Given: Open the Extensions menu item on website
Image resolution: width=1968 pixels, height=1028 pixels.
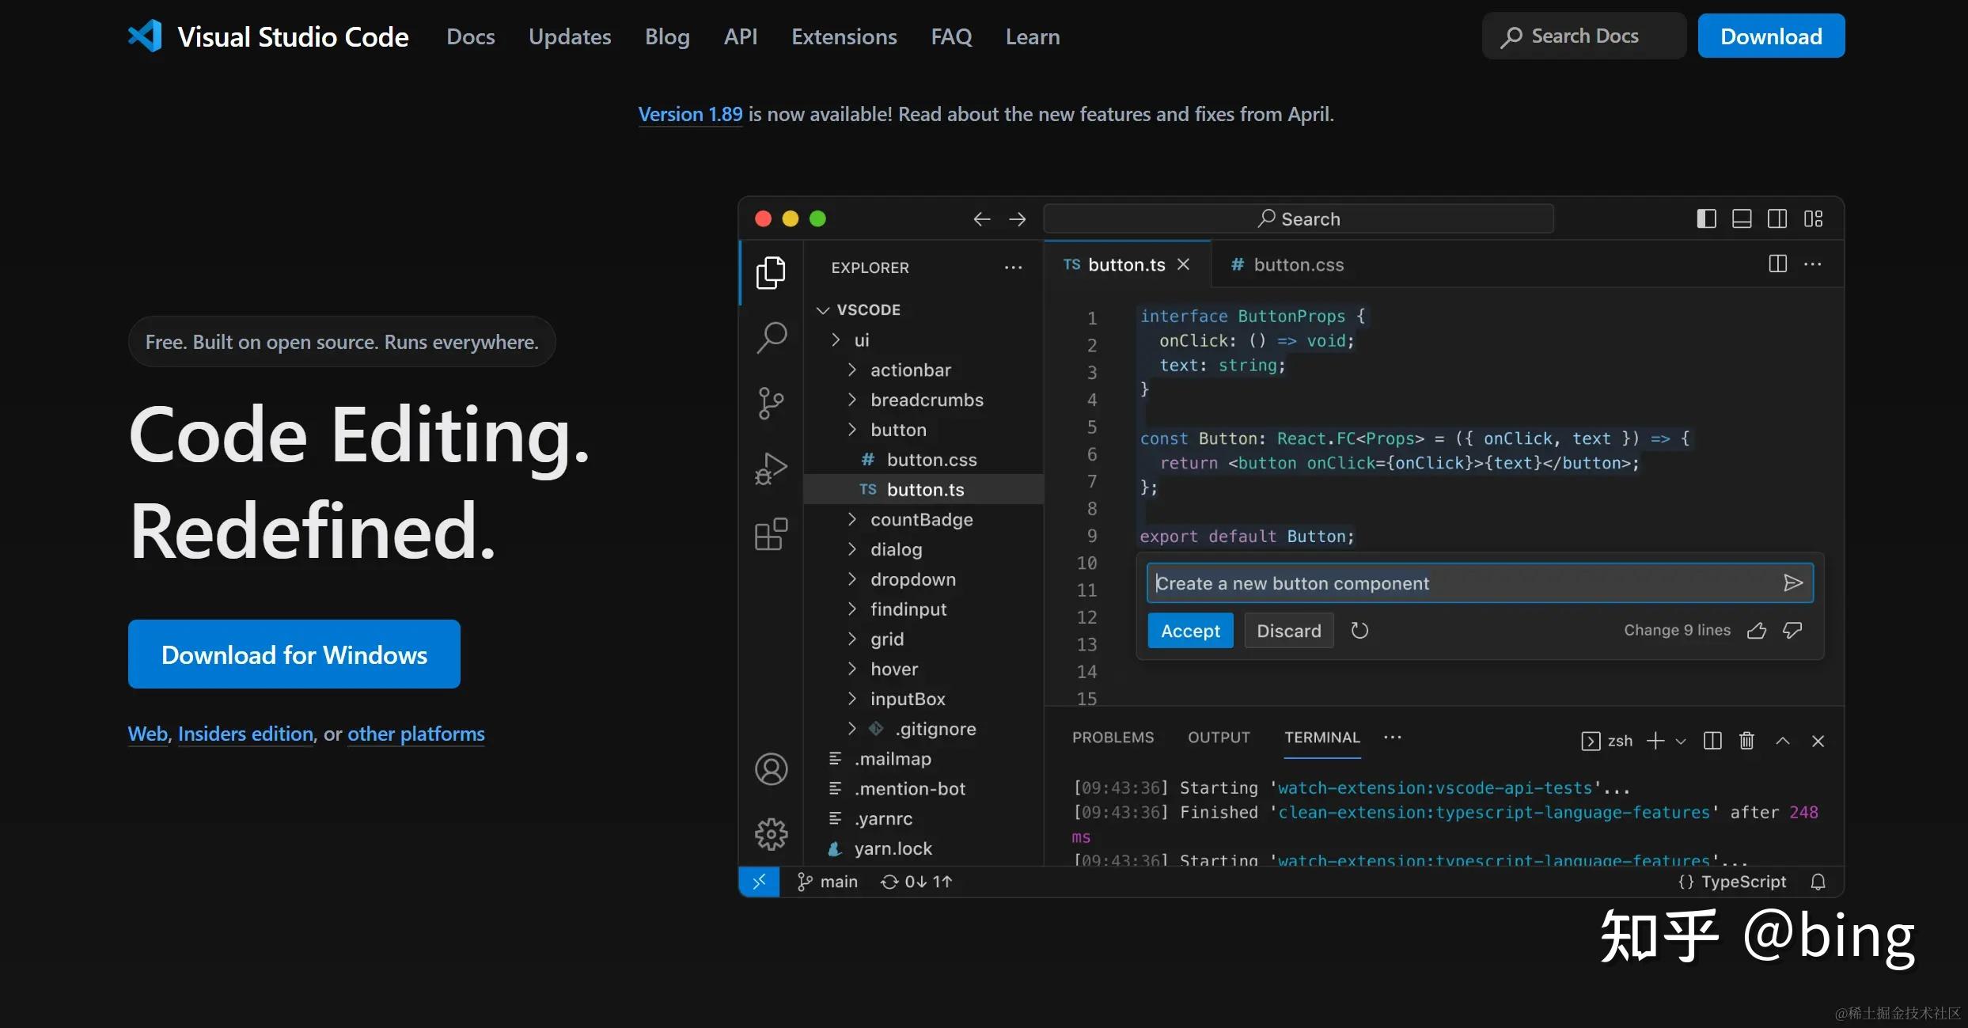Looking at the screenshot, I should tap(844, 36).
